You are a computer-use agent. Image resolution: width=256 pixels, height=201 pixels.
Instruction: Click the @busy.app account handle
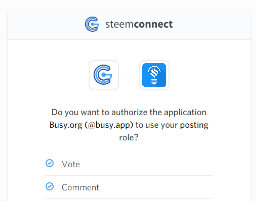pos(109,125)
